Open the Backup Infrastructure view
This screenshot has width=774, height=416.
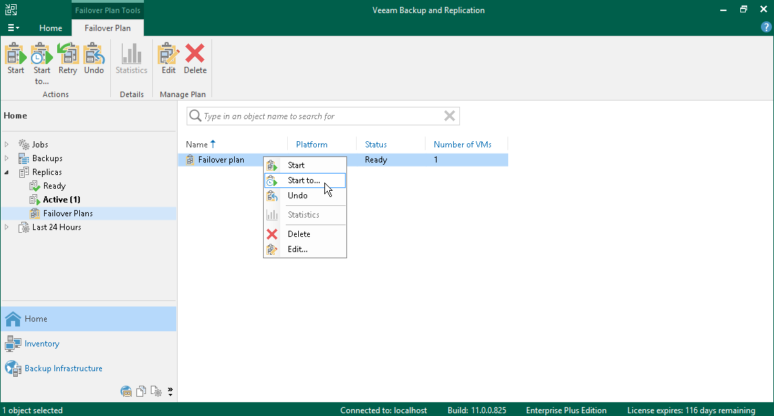(x=63, y=368)
